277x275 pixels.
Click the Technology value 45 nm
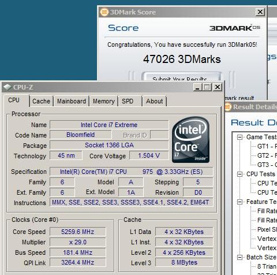(66, 155)
